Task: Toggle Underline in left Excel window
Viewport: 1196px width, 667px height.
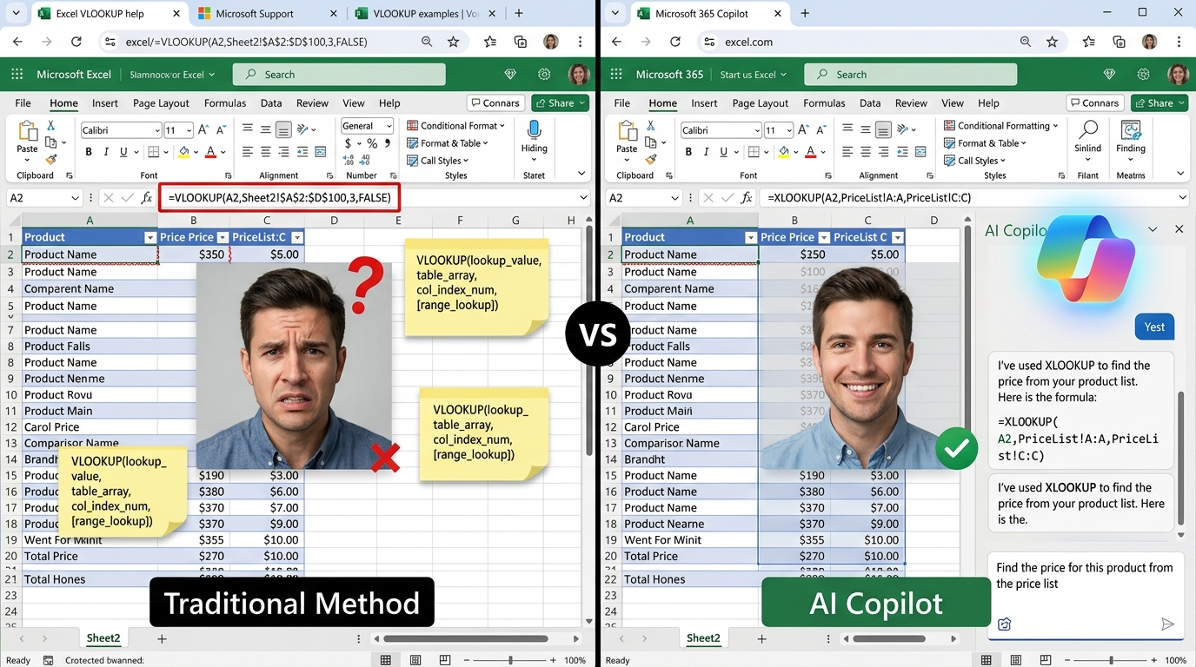Action: [123, 152]
